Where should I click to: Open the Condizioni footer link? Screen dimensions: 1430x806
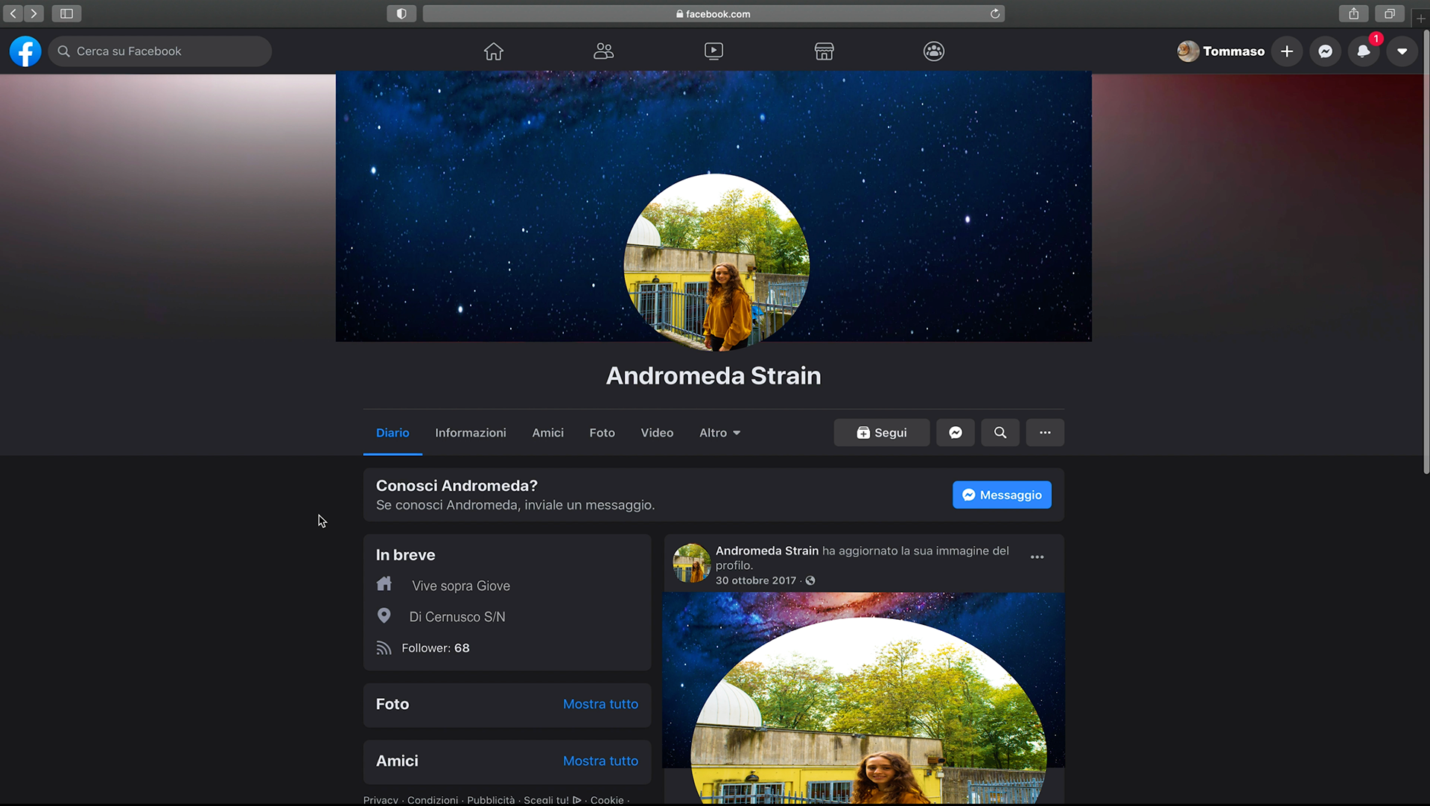pyautogui.click(x=433, y=799)
